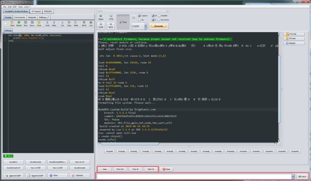Toggle the AutoScroll checkbox
The width and height of the screenshot is (311, 181).
(x=139, y=16)
